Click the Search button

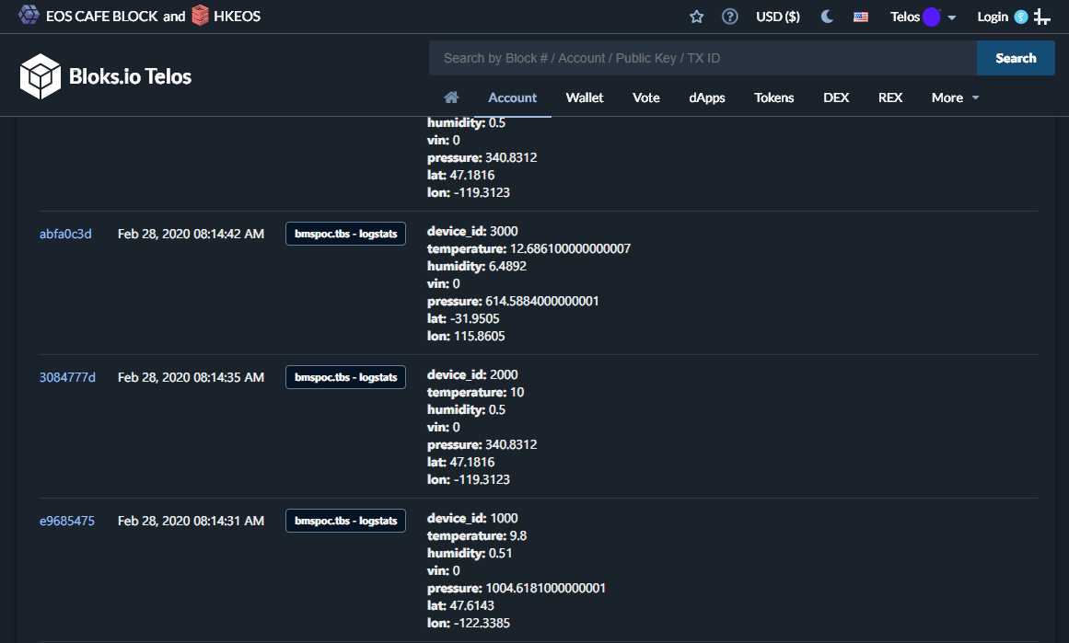(1016, 58)
